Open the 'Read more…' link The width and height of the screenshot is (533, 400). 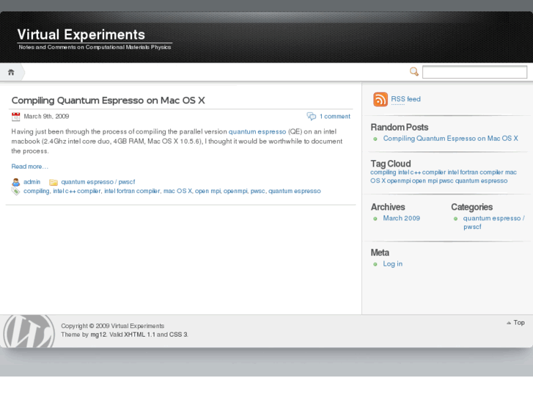(x=29, y=167)
